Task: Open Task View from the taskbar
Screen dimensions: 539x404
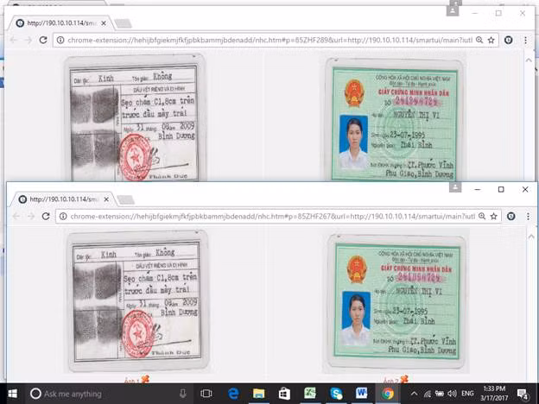Action: 206,394
